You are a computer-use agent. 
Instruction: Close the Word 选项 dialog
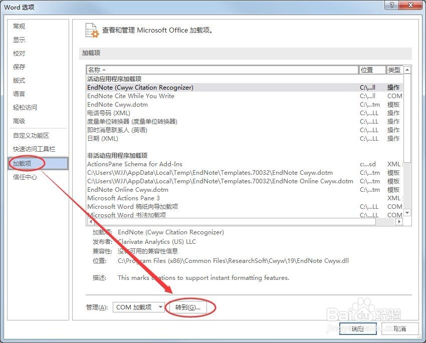coord(410,5)
